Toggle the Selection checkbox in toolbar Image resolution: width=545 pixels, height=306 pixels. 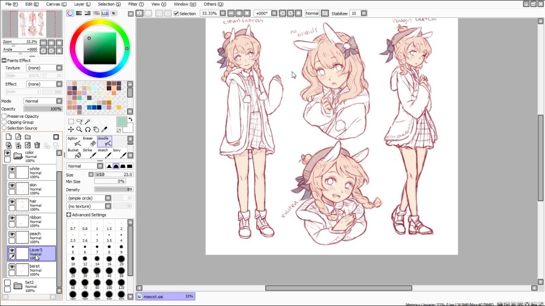coord(176,14)
